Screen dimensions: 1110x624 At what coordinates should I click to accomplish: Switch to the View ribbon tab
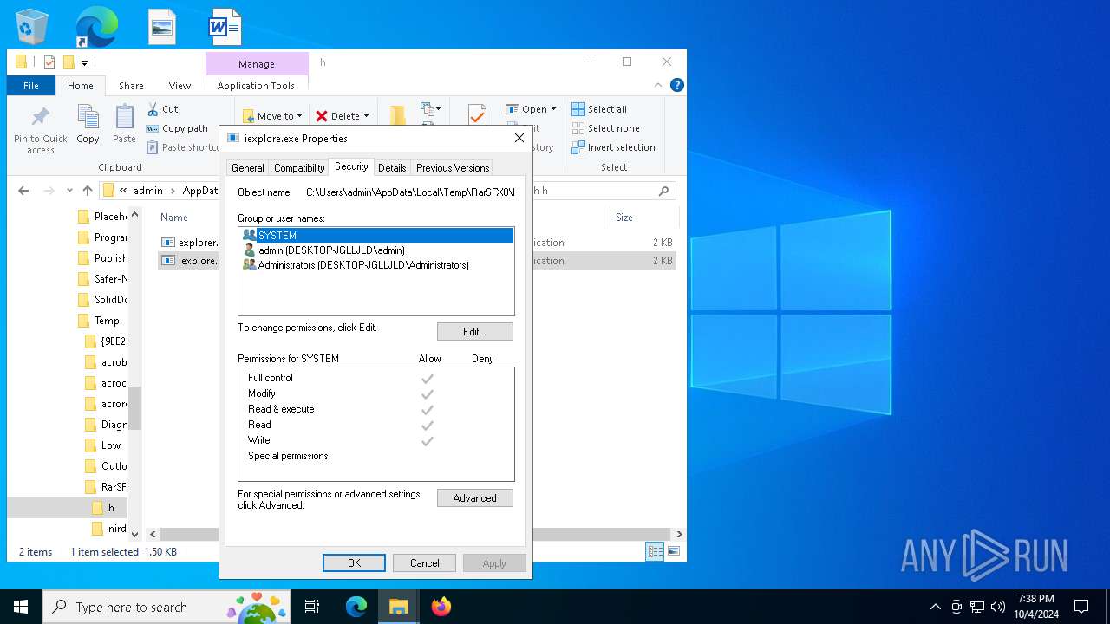(180, 86)
